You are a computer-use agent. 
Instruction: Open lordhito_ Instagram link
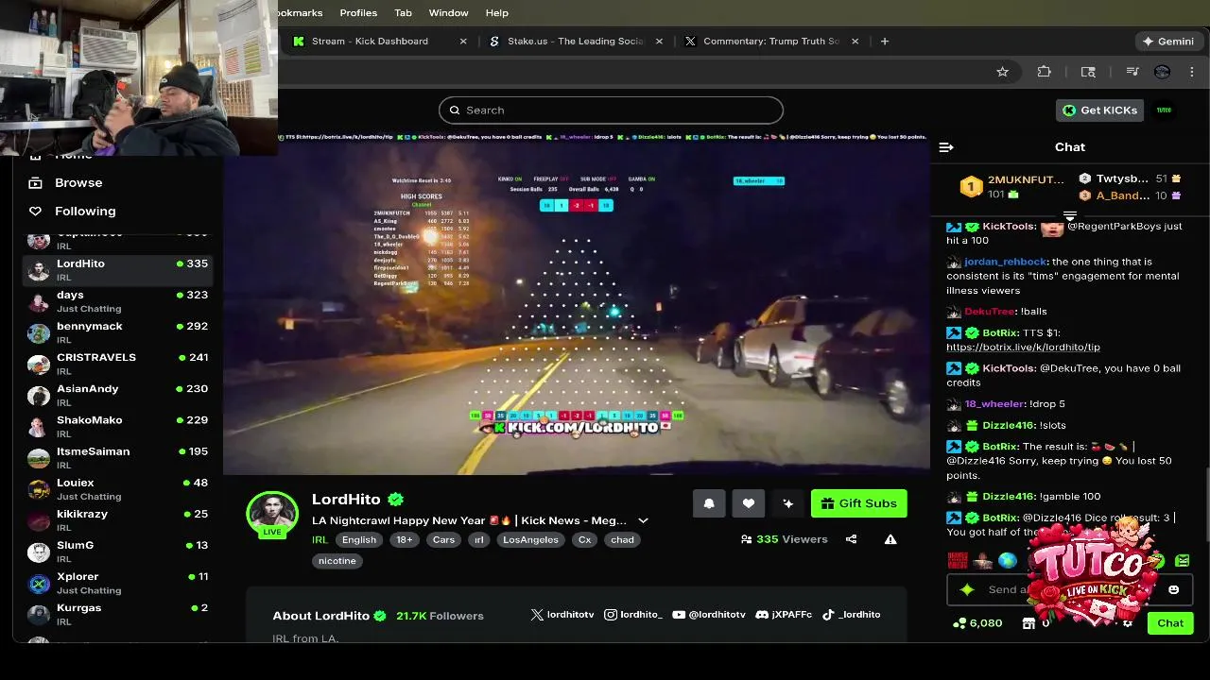(633, 615)
